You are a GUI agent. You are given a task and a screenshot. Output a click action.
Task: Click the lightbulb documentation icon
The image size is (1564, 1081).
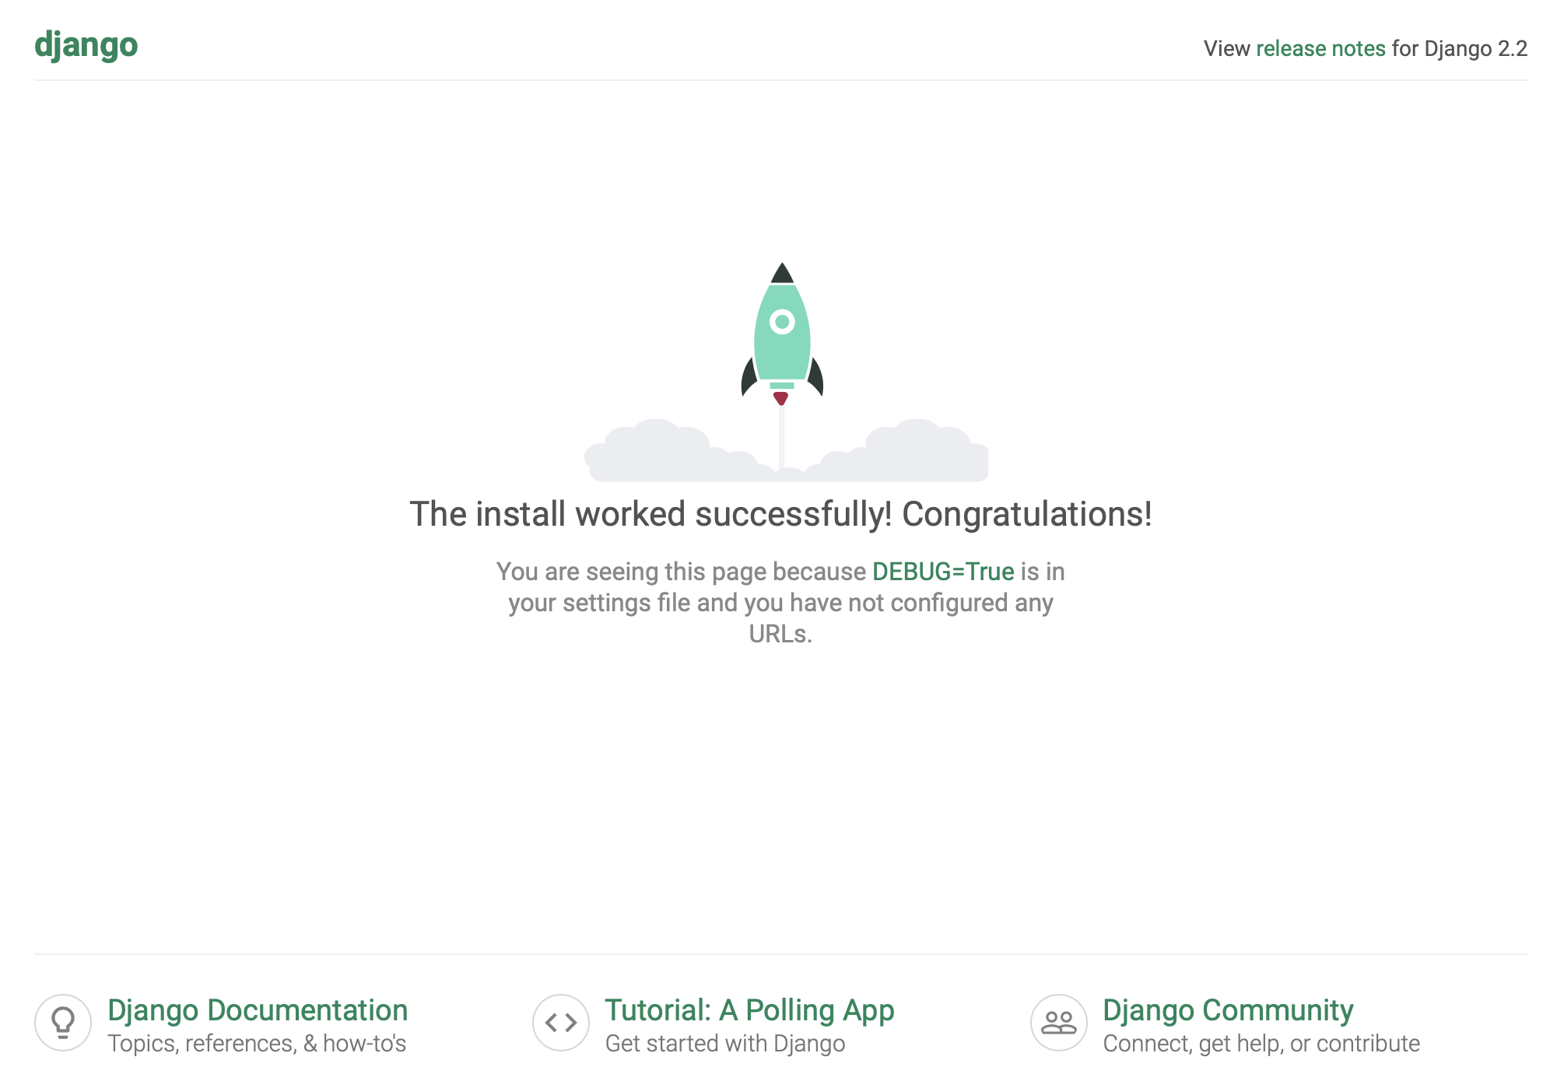coord(63,1023)
